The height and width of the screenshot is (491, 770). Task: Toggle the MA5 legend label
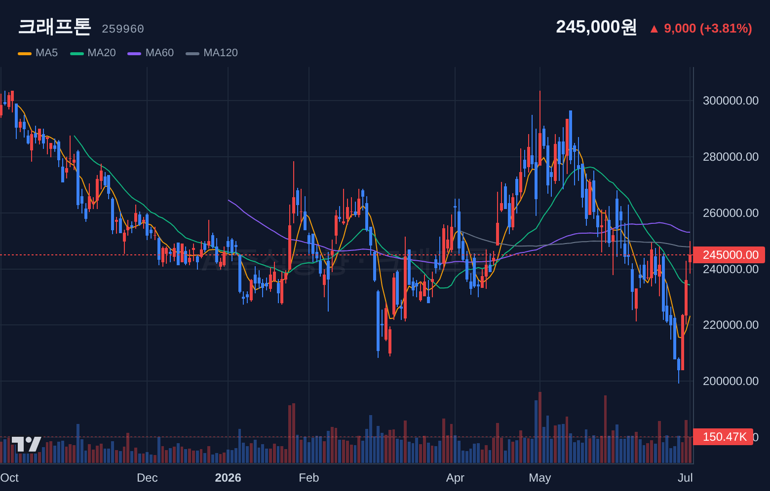coord(46,53)
